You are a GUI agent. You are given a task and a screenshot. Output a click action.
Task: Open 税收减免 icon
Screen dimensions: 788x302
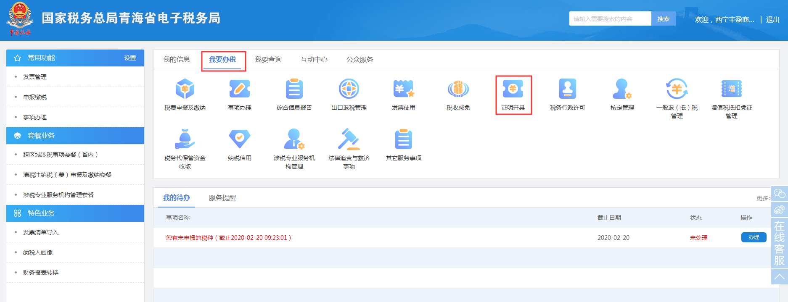coord(458,89)
